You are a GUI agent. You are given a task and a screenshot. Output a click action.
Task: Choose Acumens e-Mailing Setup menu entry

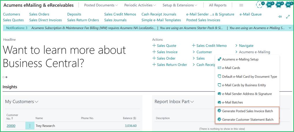pos(240,59)
